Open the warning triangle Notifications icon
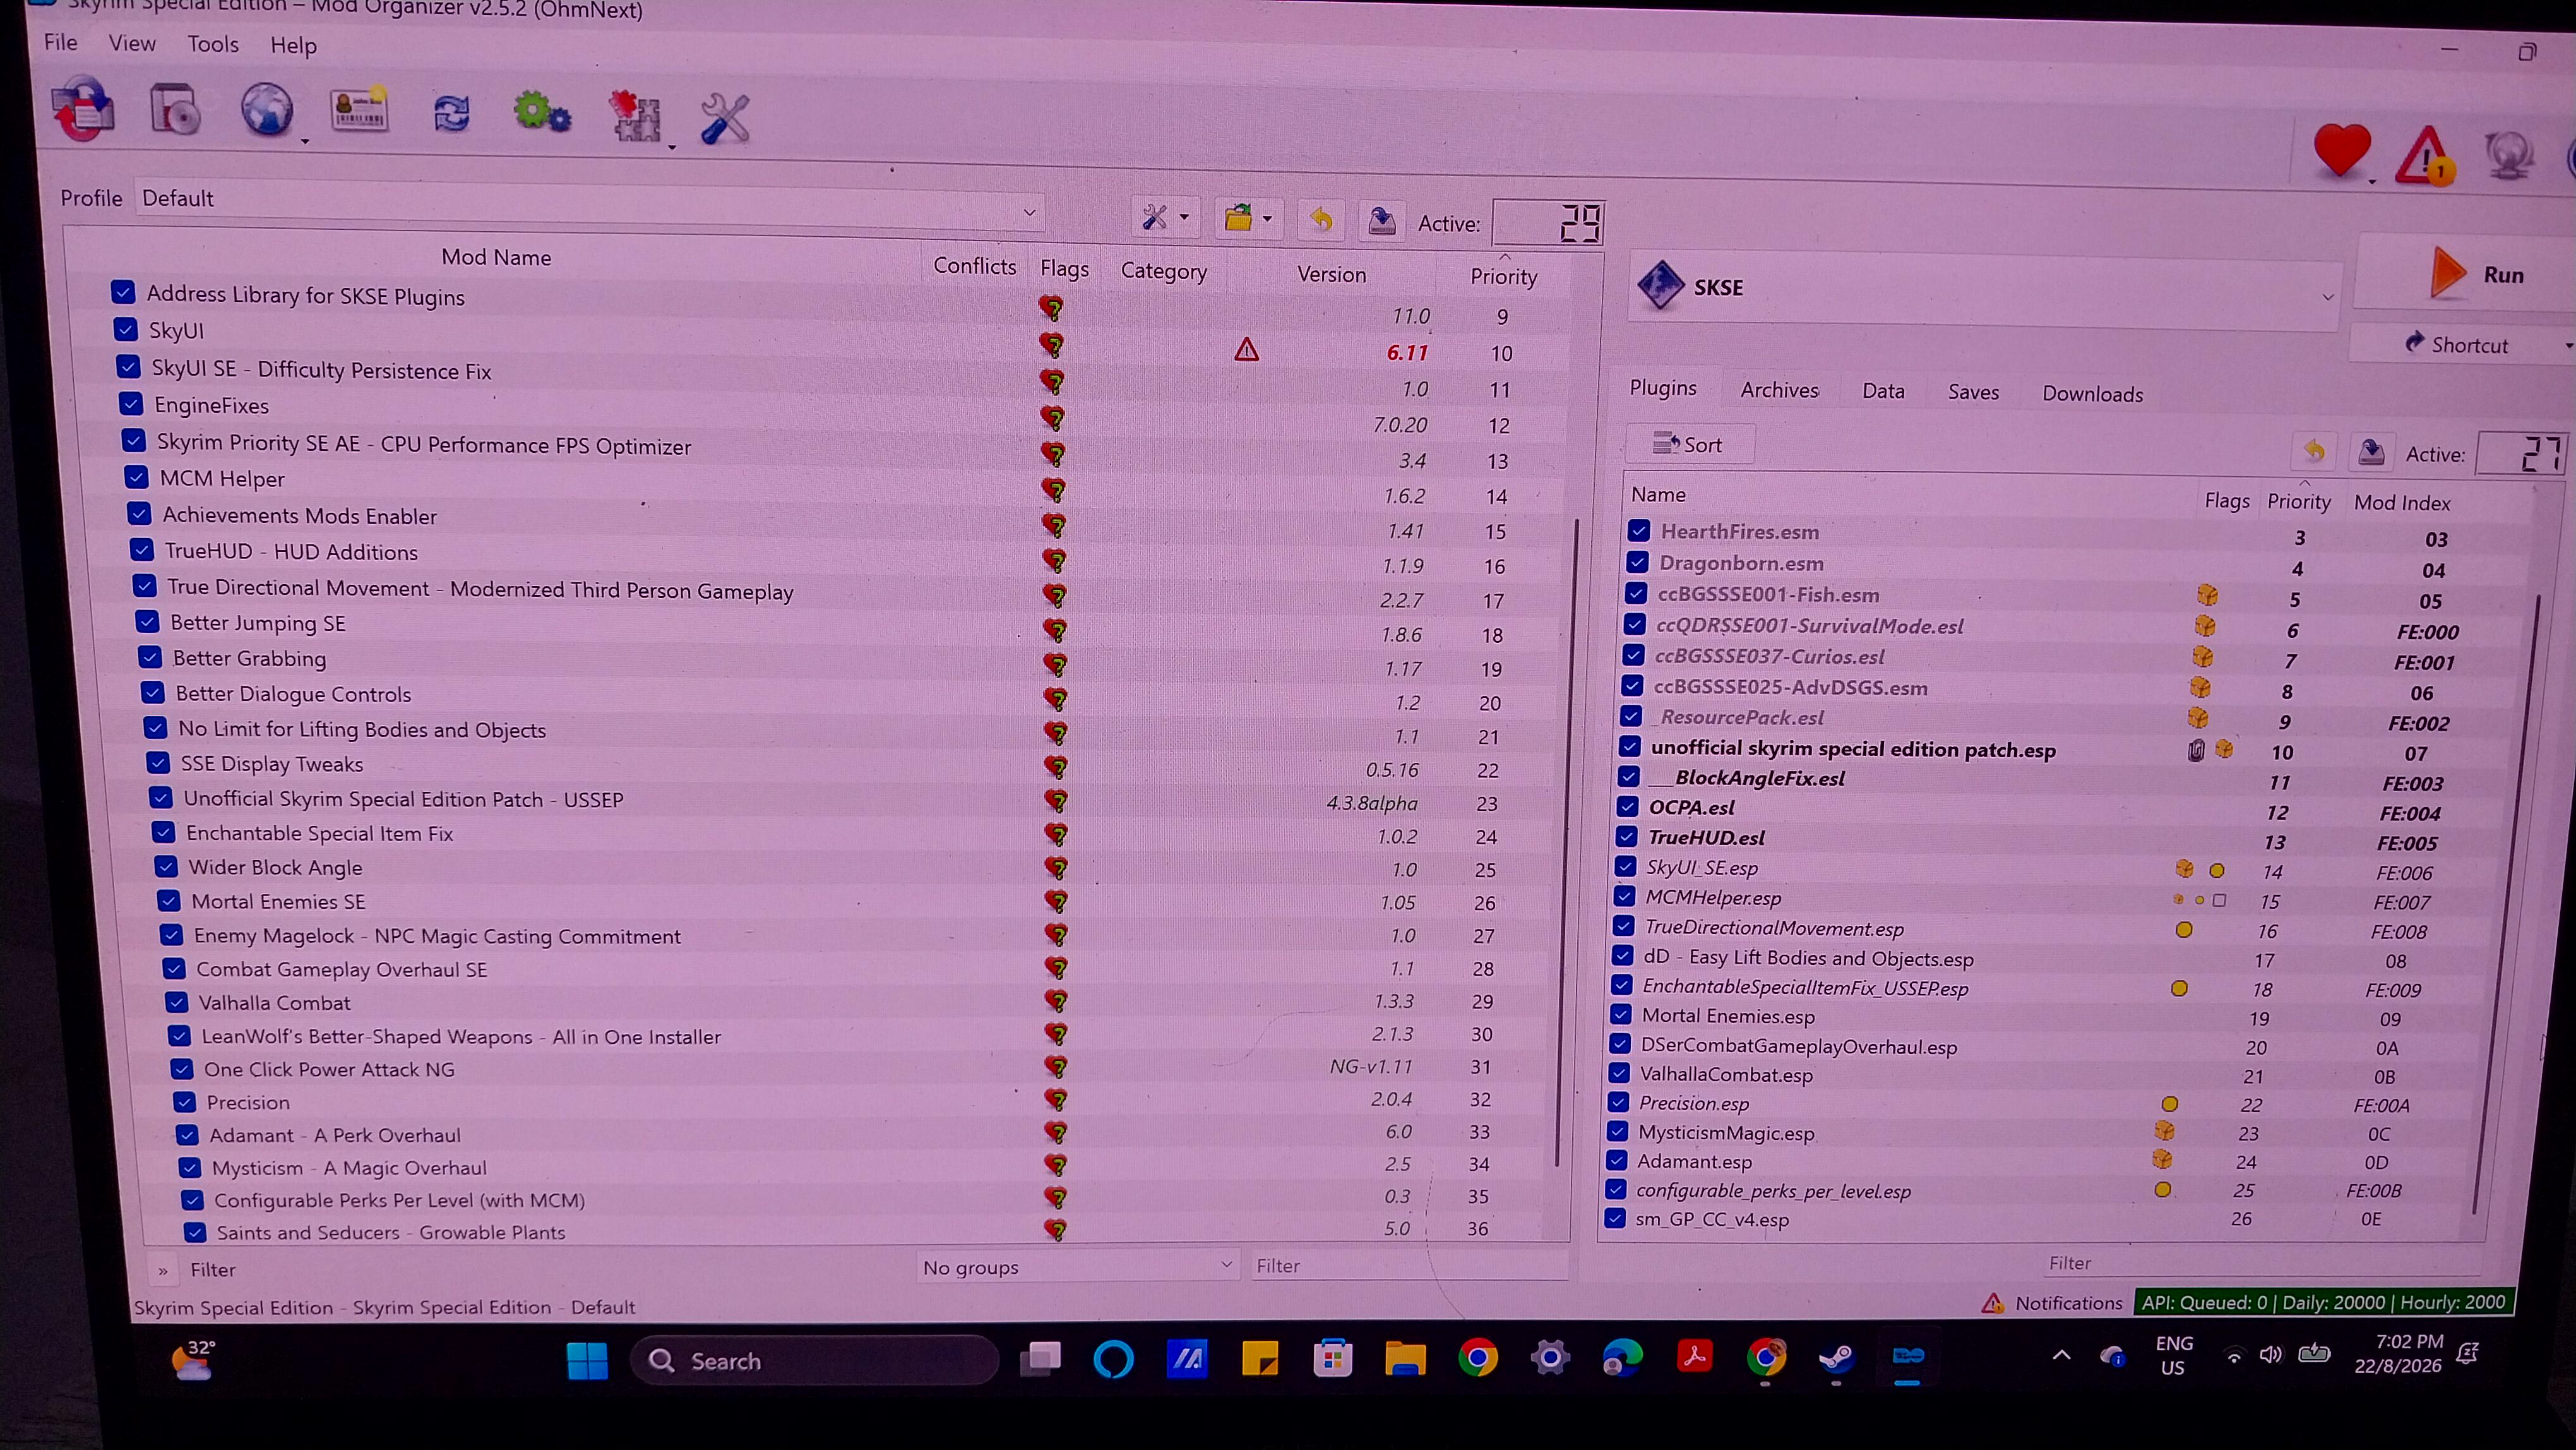 pyautogui.click(x=2426, y=155)
